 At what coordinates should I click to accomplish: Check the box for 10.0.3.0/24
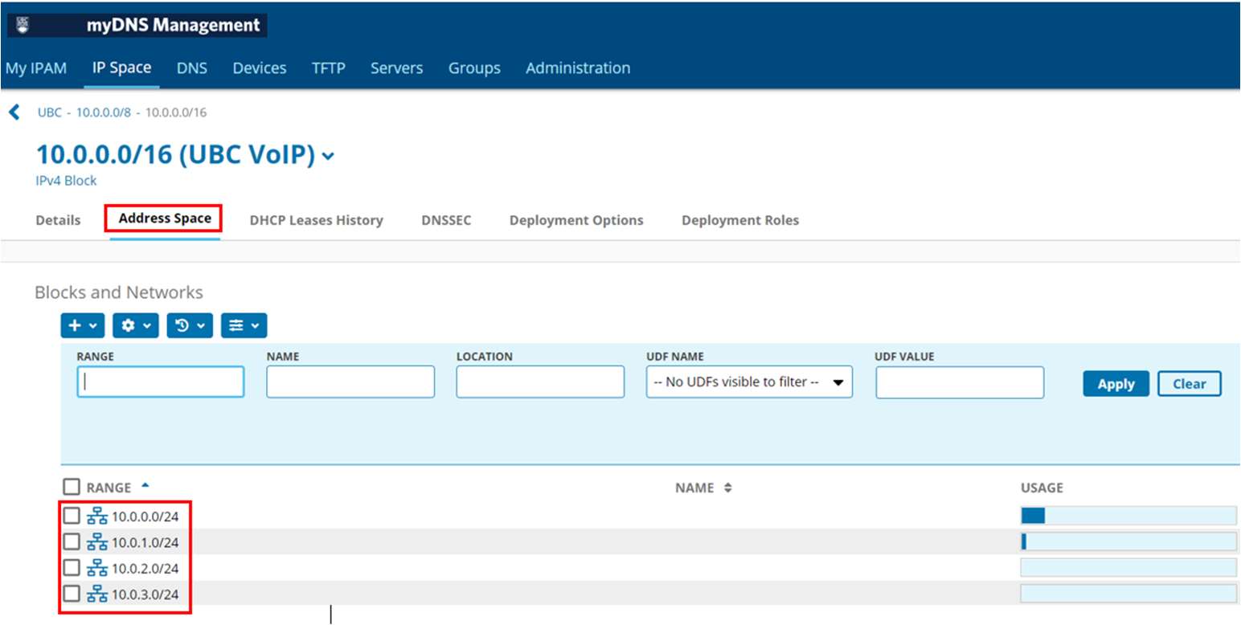[x=72, y=594]
